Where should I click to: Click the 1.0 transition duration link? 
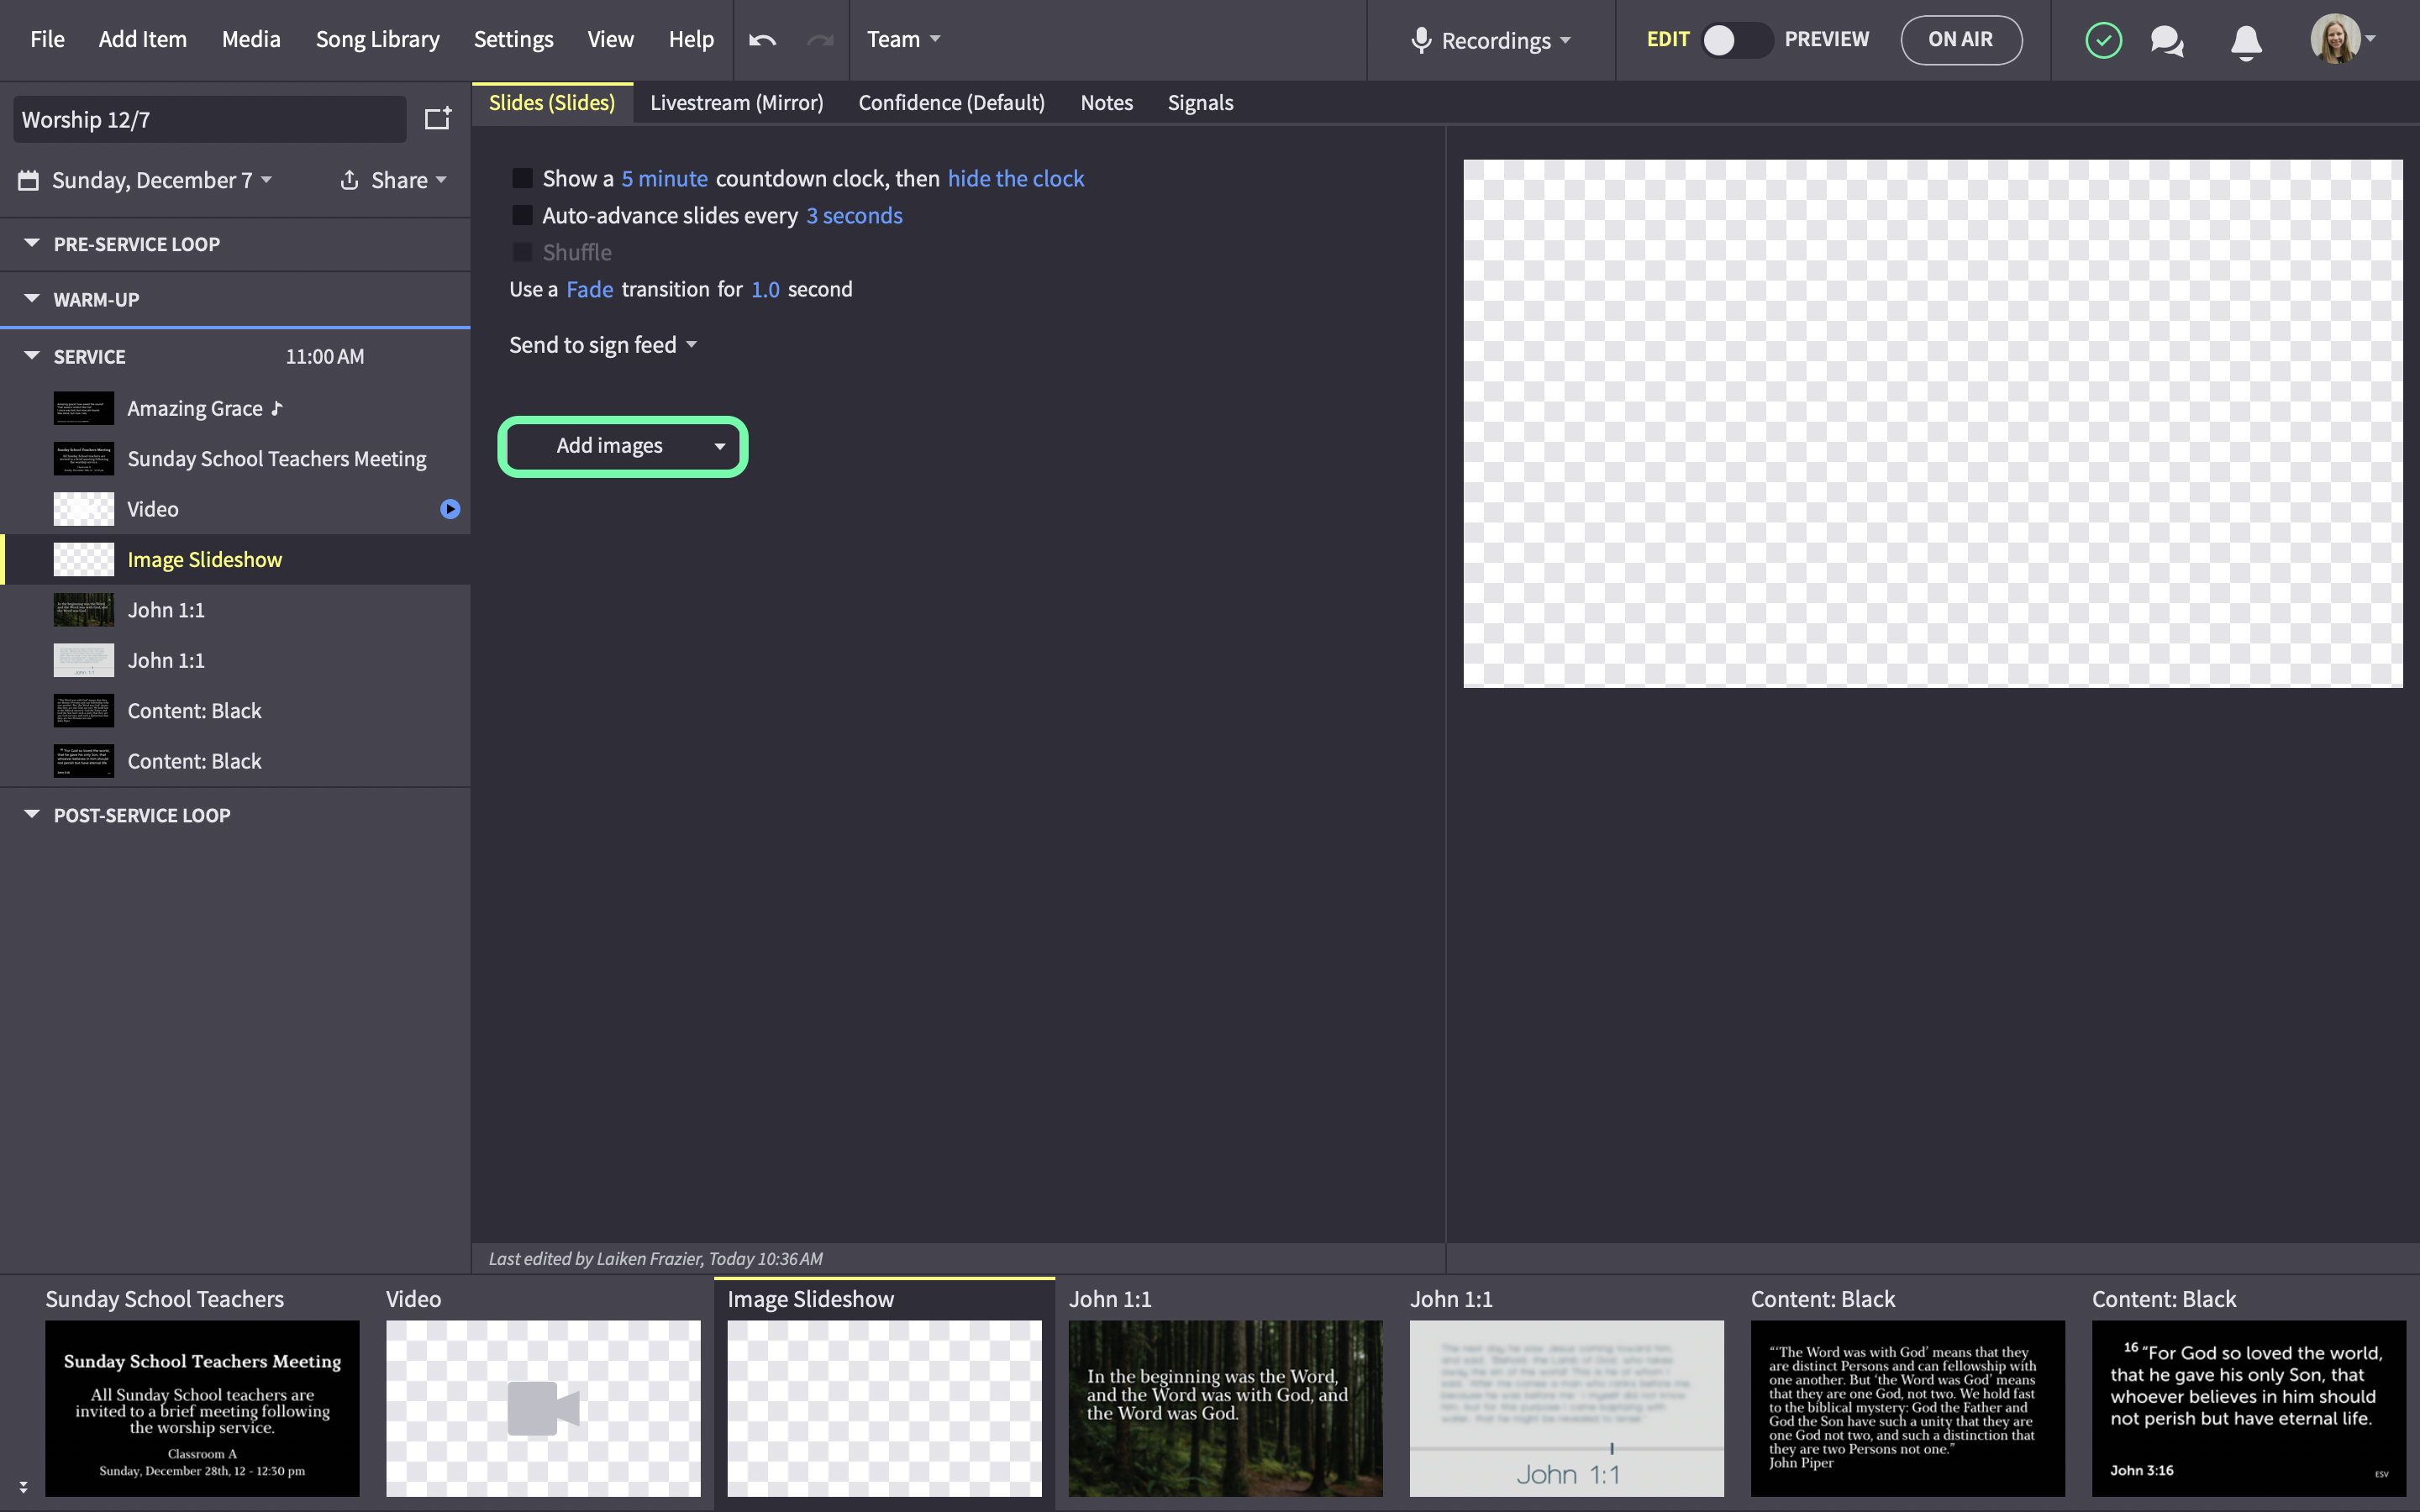click(x=765, y=289)
